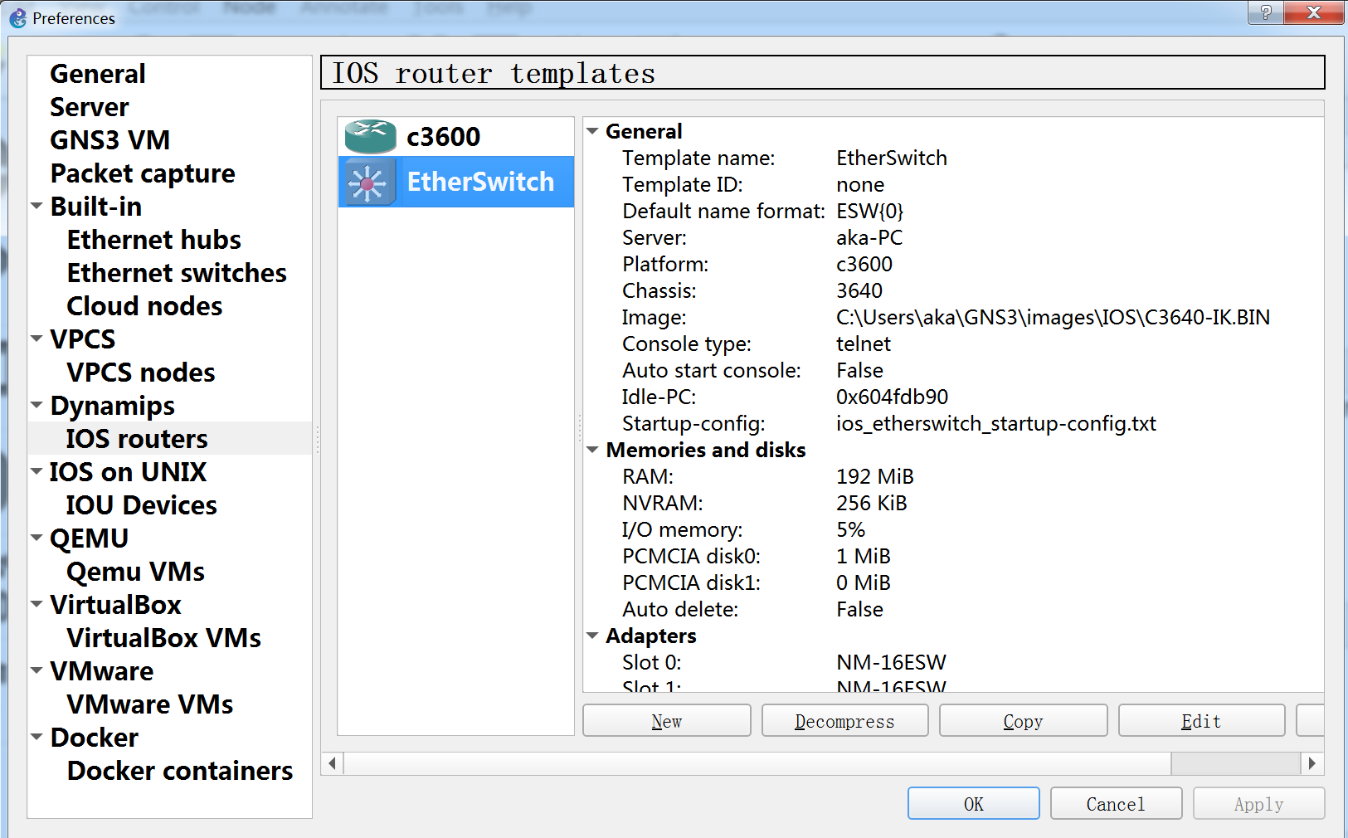
Task: Click the Server value aka-PC
Action: (869, 237)
